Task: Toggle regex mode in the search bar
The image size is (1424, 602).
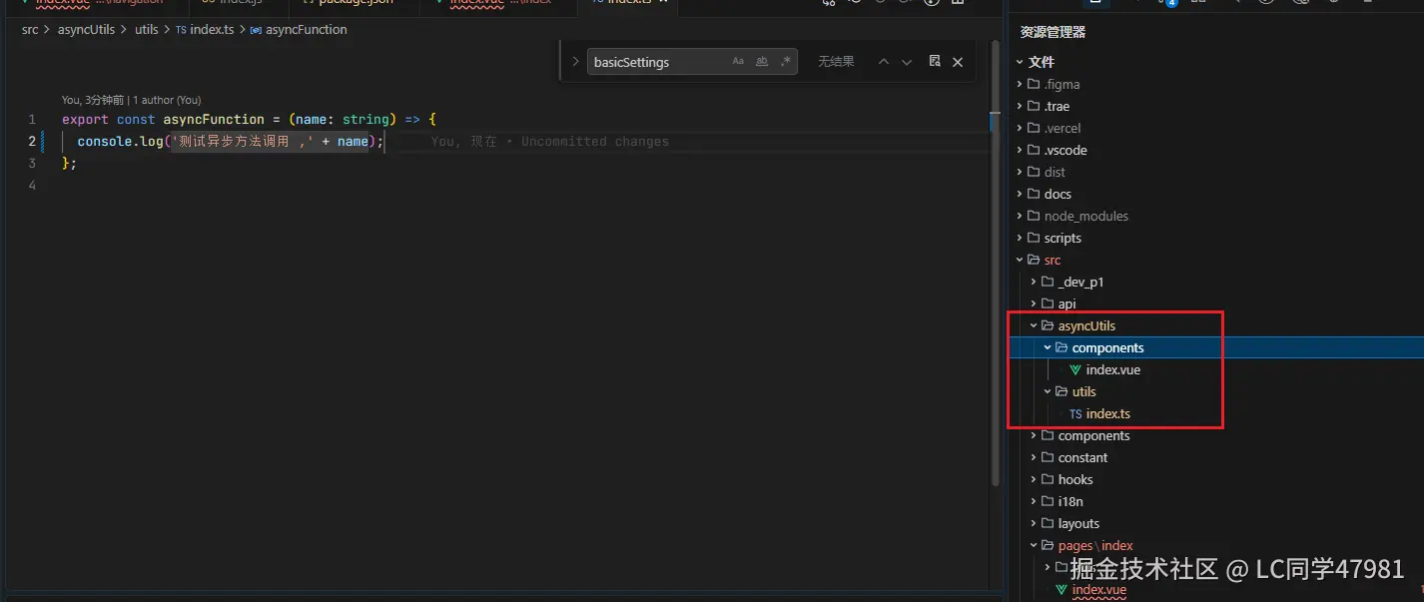Action: coord(787,61)
